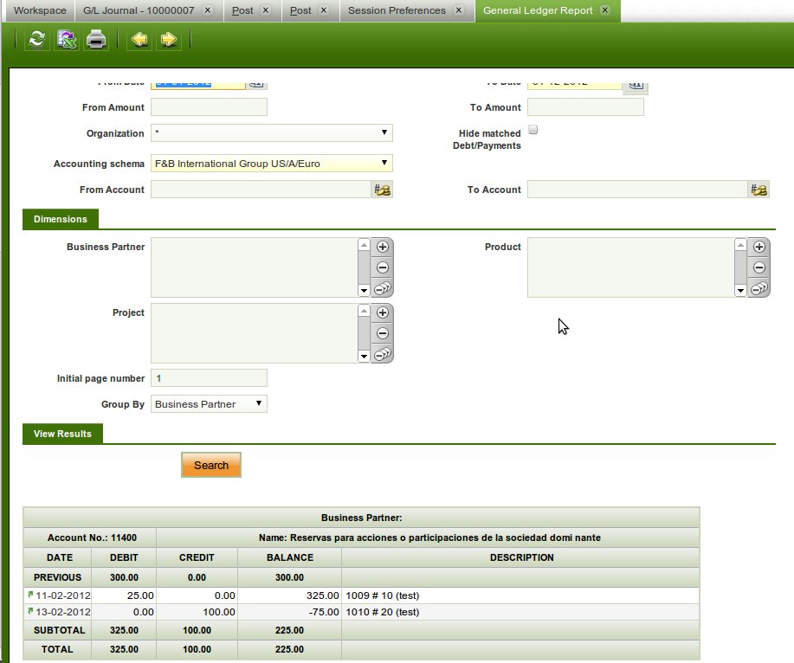
Task: Click the export to Excel toolbar icon
Action: [x=66, y=39]
